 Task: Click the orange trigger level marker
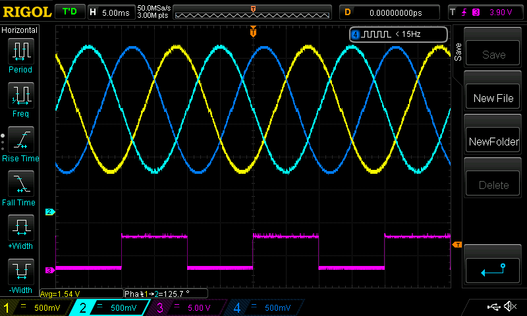click(456, 245)
